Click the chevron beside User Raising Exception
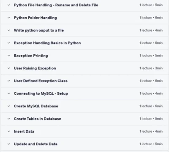This screenshot has width=169, height=152. coord(9,68)
